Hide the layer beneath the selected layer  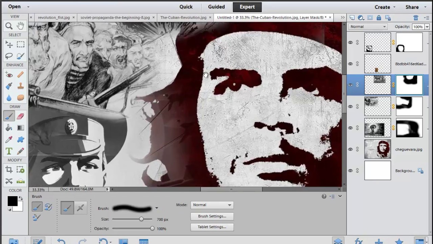point(350,106)
